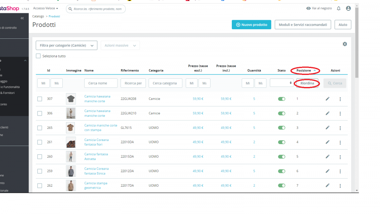Click the Riordina button
This screenshot has width=380, height=214.
point(307,83)
